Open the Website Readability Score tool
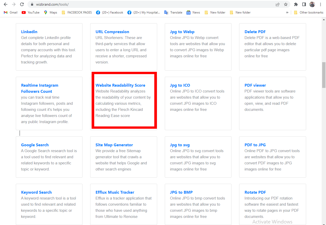 coord(120,85)
